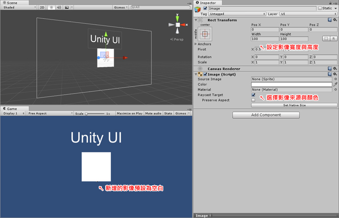The image size is (339, 218).
Task: Click the Scene search All field
Action: point(160,7)
